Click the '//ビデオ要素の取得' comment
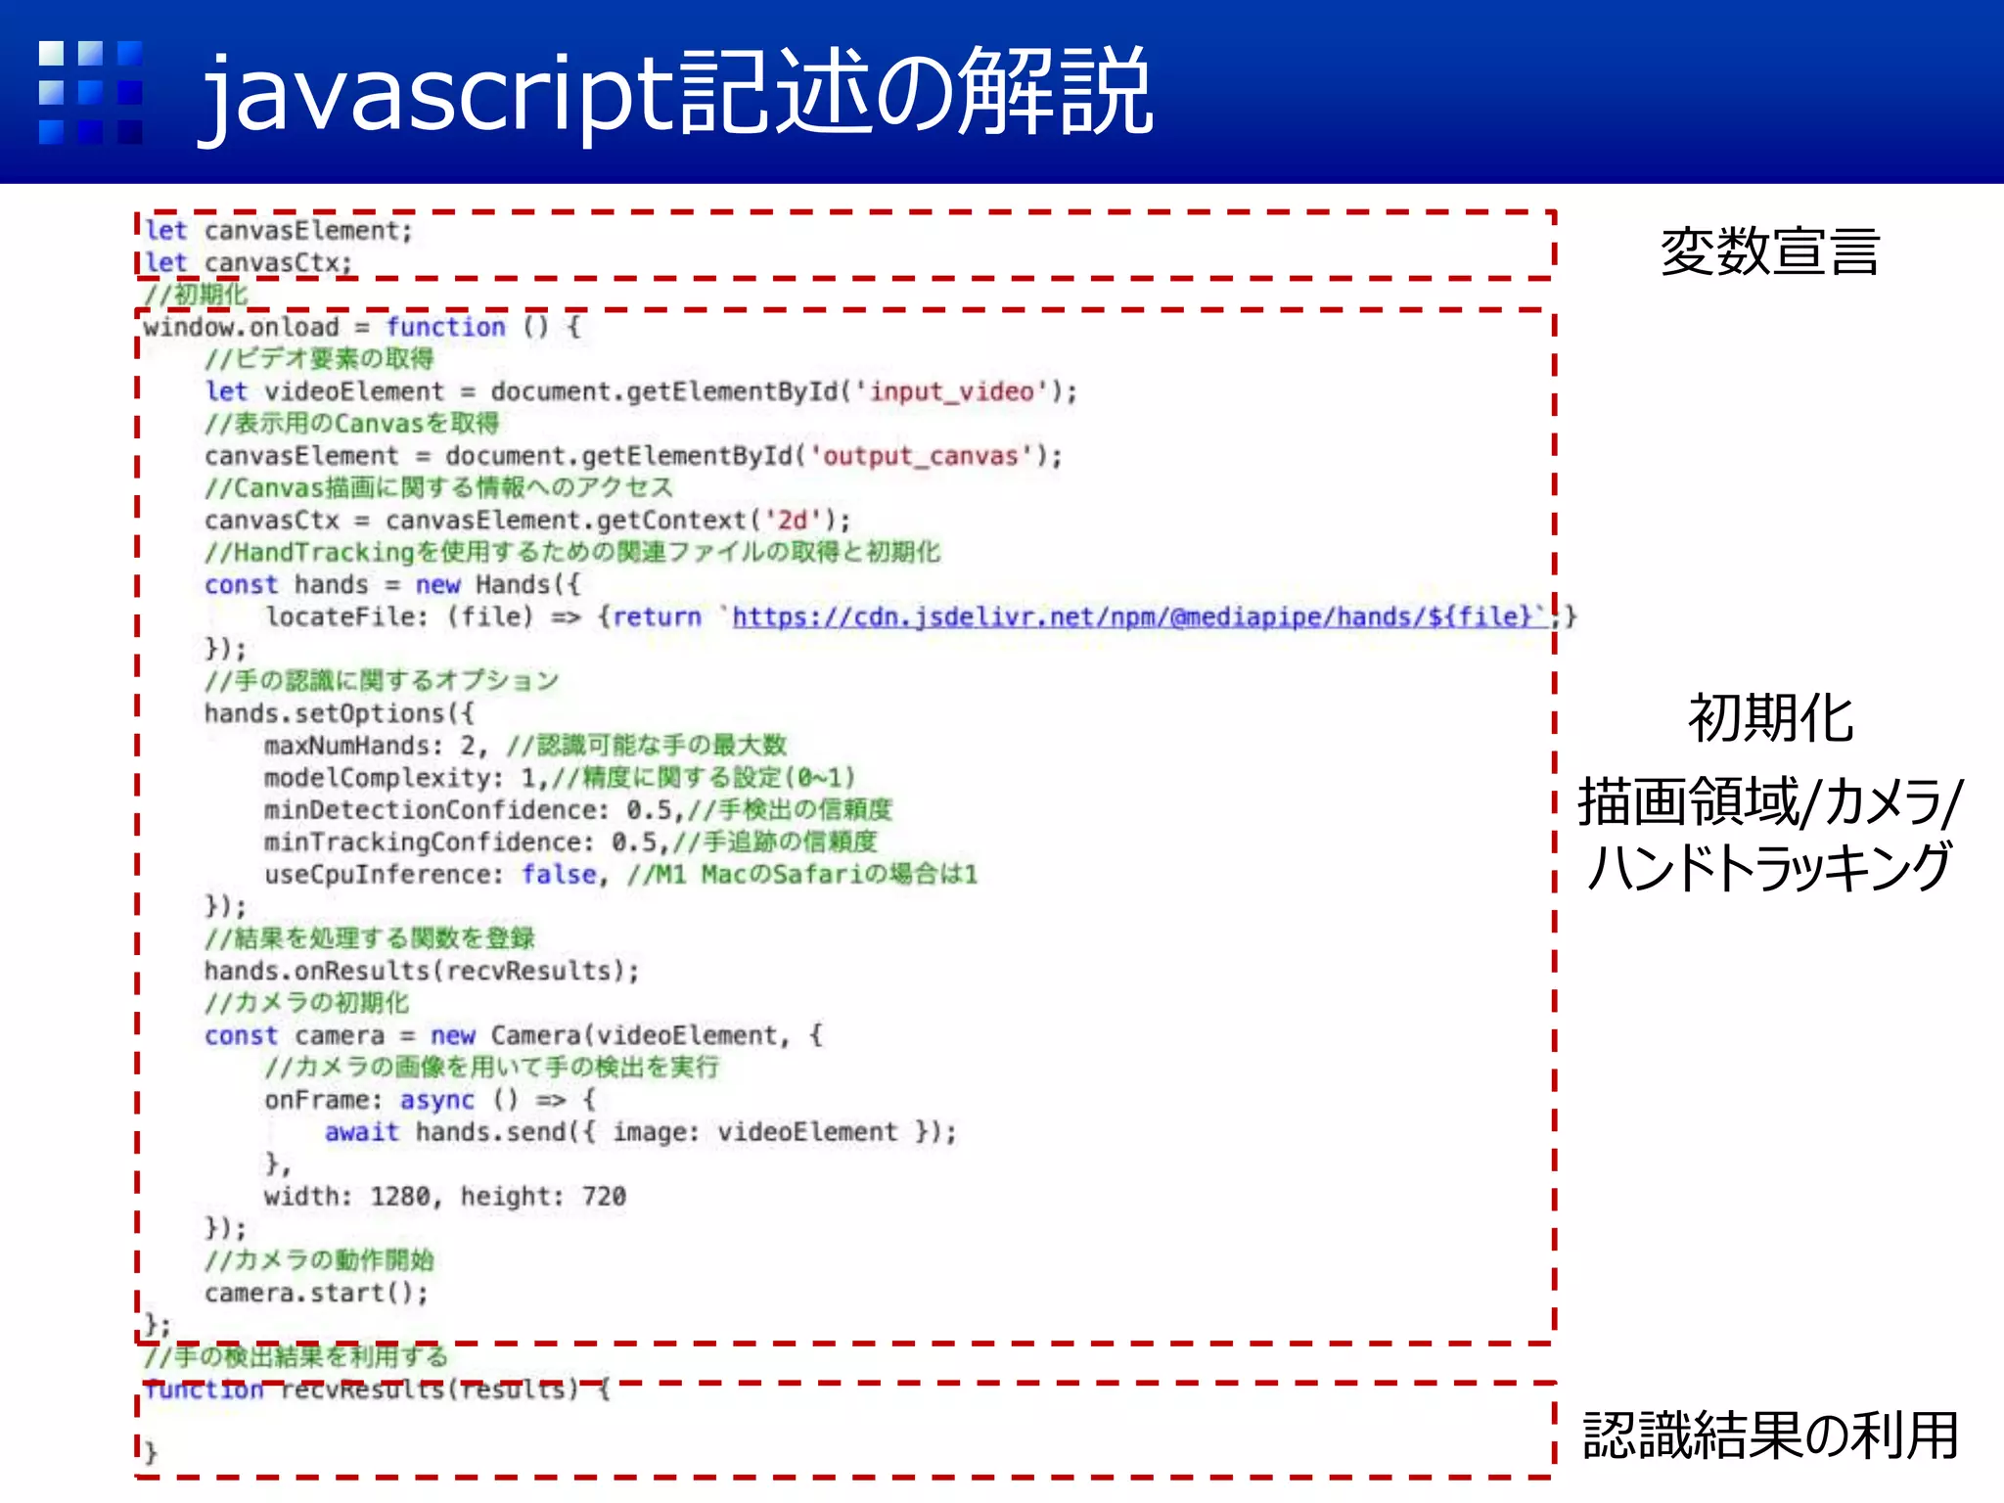 click(x=319, y=359)
